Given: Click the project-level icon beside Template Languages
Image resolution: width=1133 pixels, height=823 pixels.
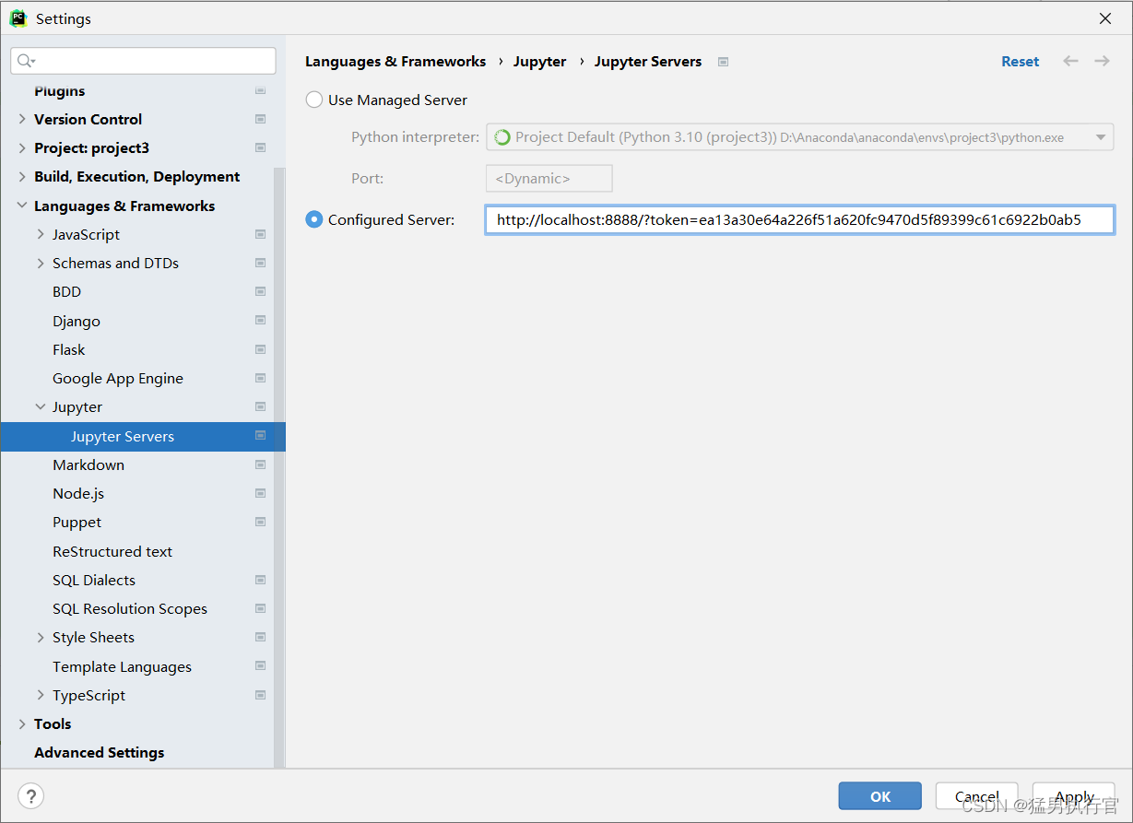Looking at the screenshot, I should pos(260,666).
